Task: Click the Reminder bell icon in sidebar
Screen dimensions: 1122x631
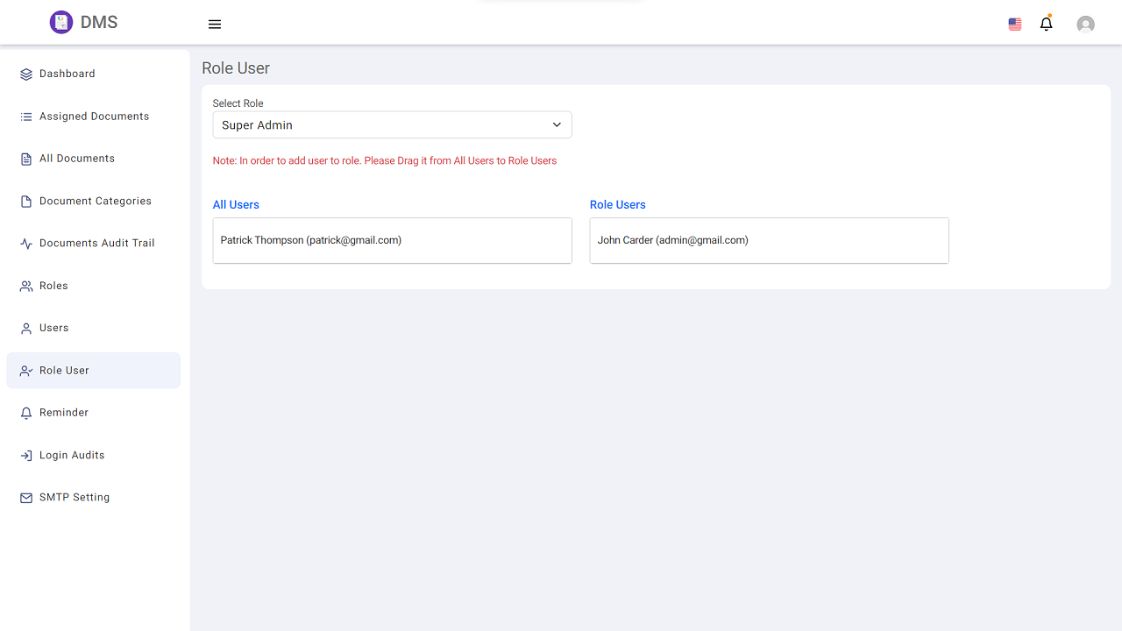Action: 26,413
